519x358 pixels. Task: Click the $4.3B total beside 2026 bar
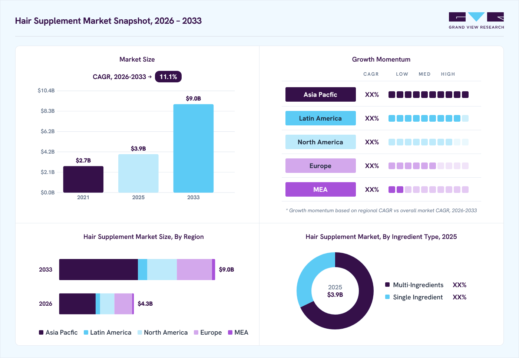[x=145, y=303]
